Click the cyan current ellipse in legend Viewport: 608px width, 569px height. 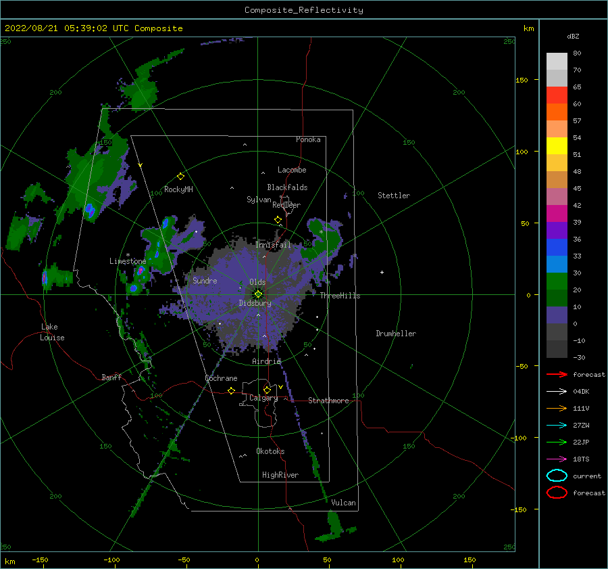pyautogui.click(x=557, y=476)
